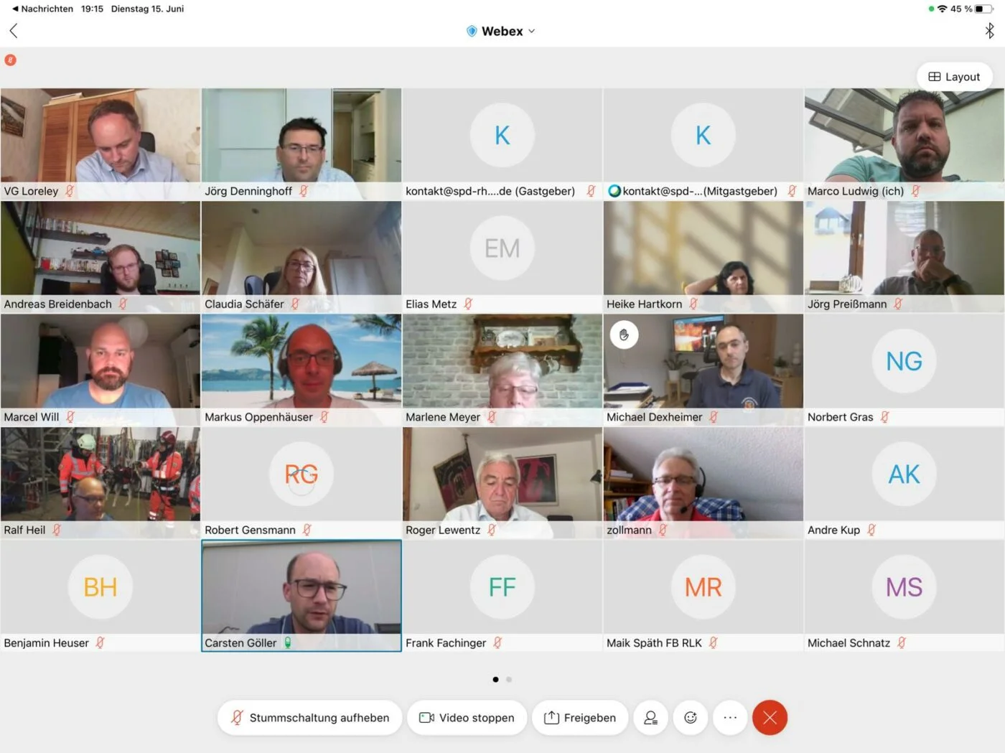Tap the Bluetooth audio icon
The image size is (1005, 753).
989,31
